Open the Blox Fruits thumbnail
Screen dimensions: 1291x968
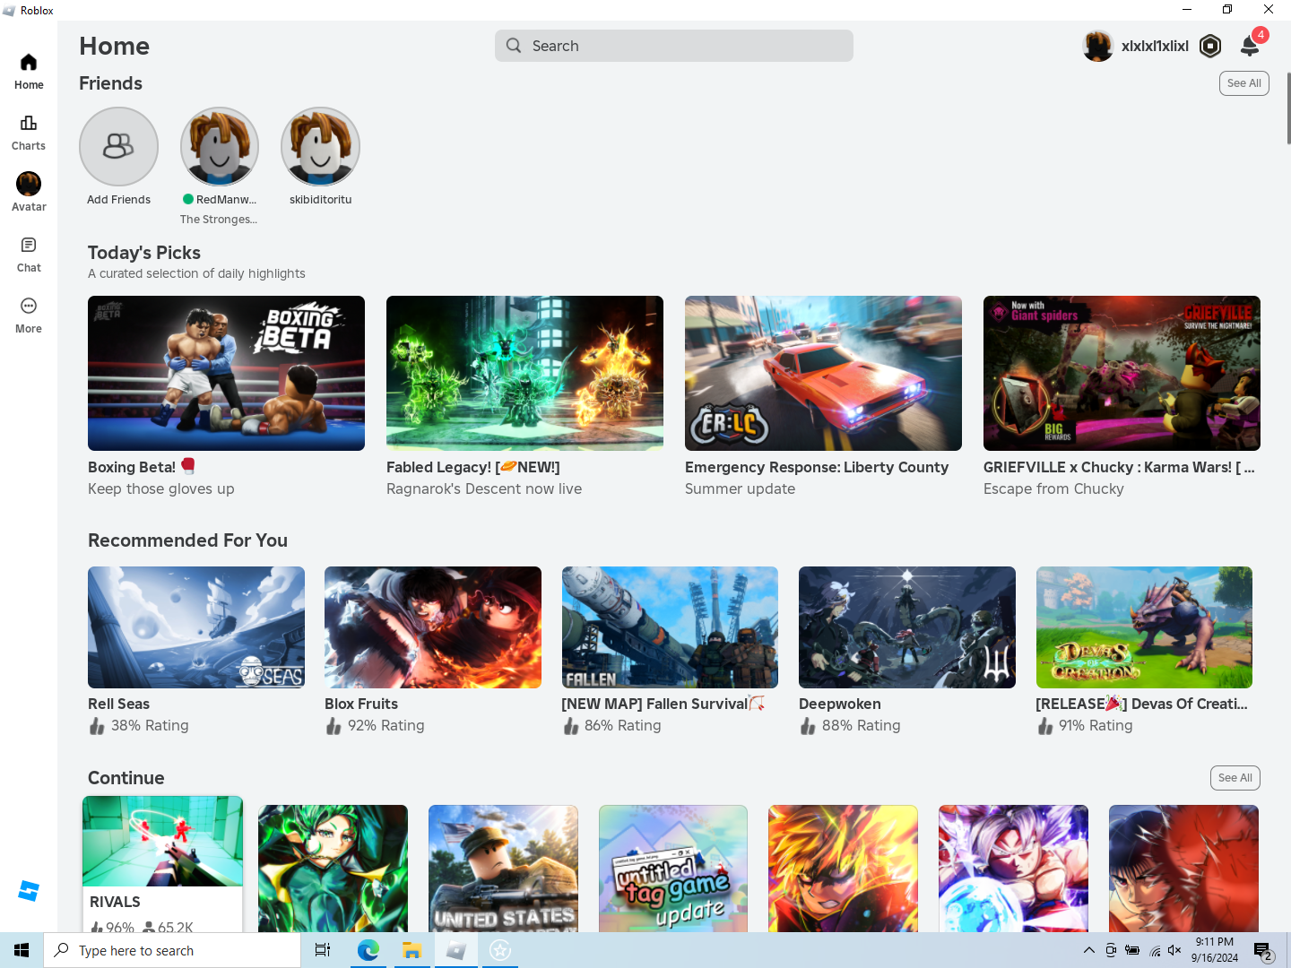pyautogui.click(x=433, y=627)
